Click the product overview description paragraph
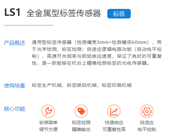This screenshot has height=135, width=176. pos(97,53)
